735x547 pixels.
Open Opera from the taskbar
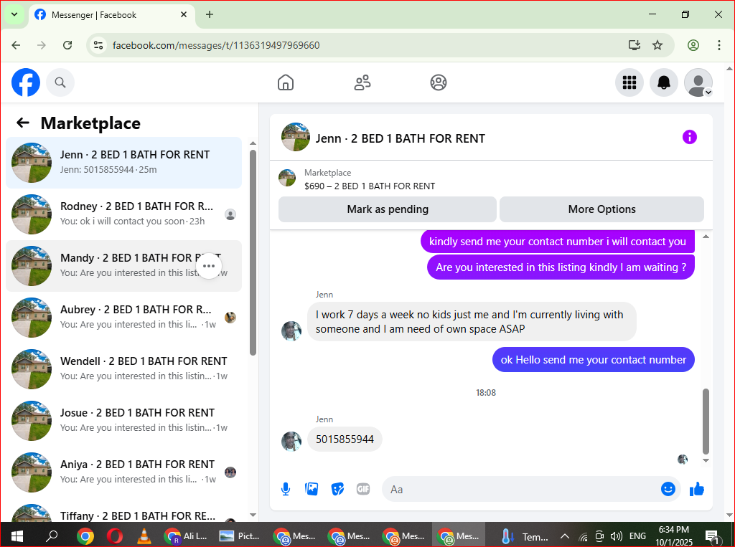click(x=115, y=536)
